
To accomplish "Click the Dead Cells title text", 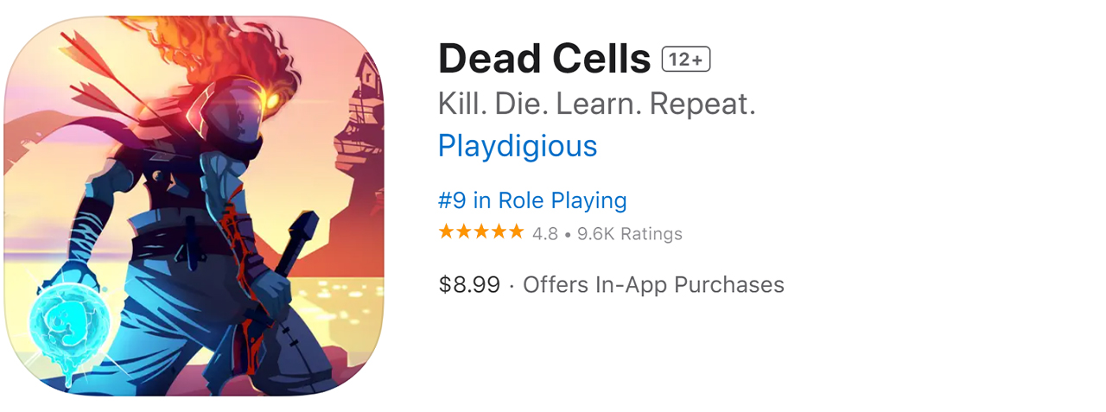I will pyautogui.click(x=543, y=60).
